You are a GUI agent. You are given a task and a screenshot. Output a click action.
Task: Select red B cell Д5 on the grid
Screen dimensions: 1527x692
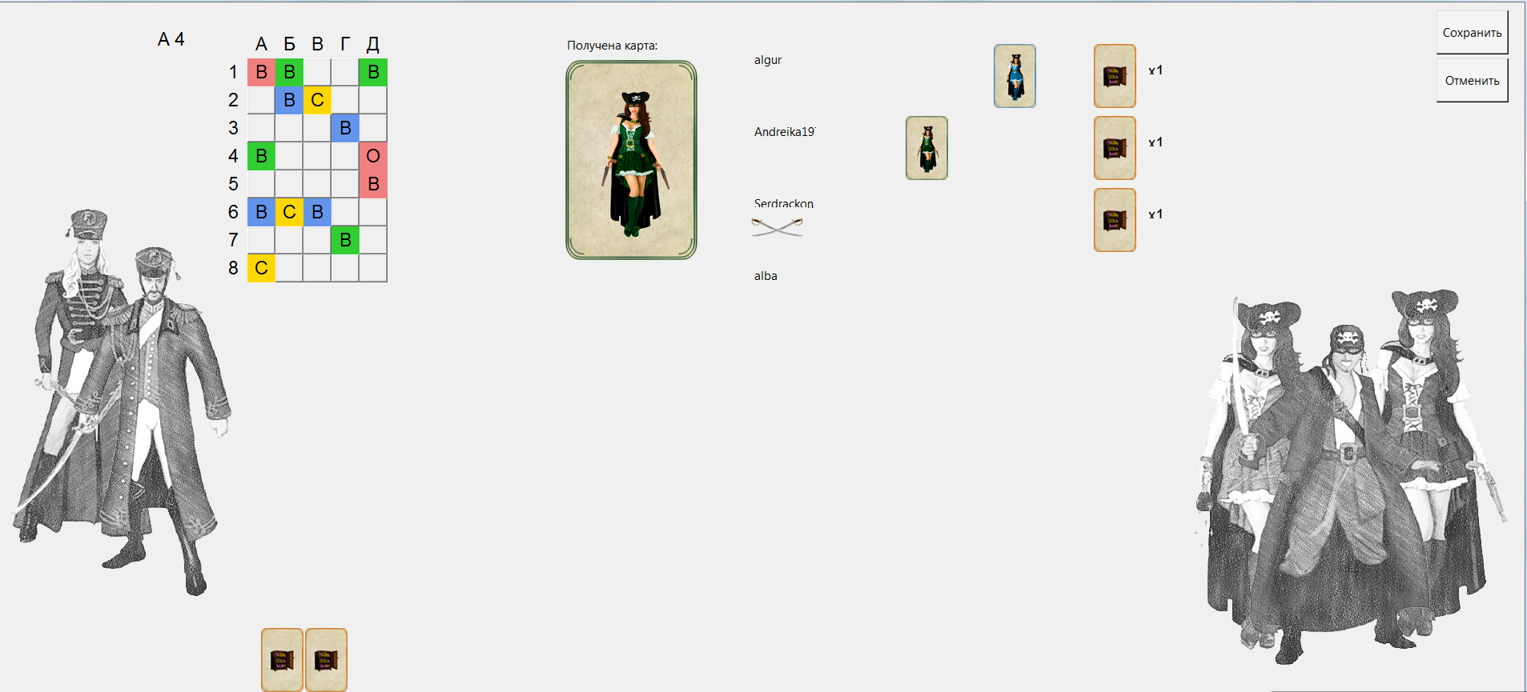[x=373, y=184]
